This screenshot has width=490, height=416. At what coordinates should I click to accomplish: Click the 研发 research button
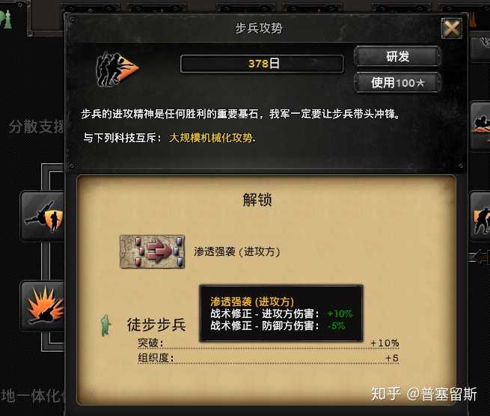[x=397, y=57]
